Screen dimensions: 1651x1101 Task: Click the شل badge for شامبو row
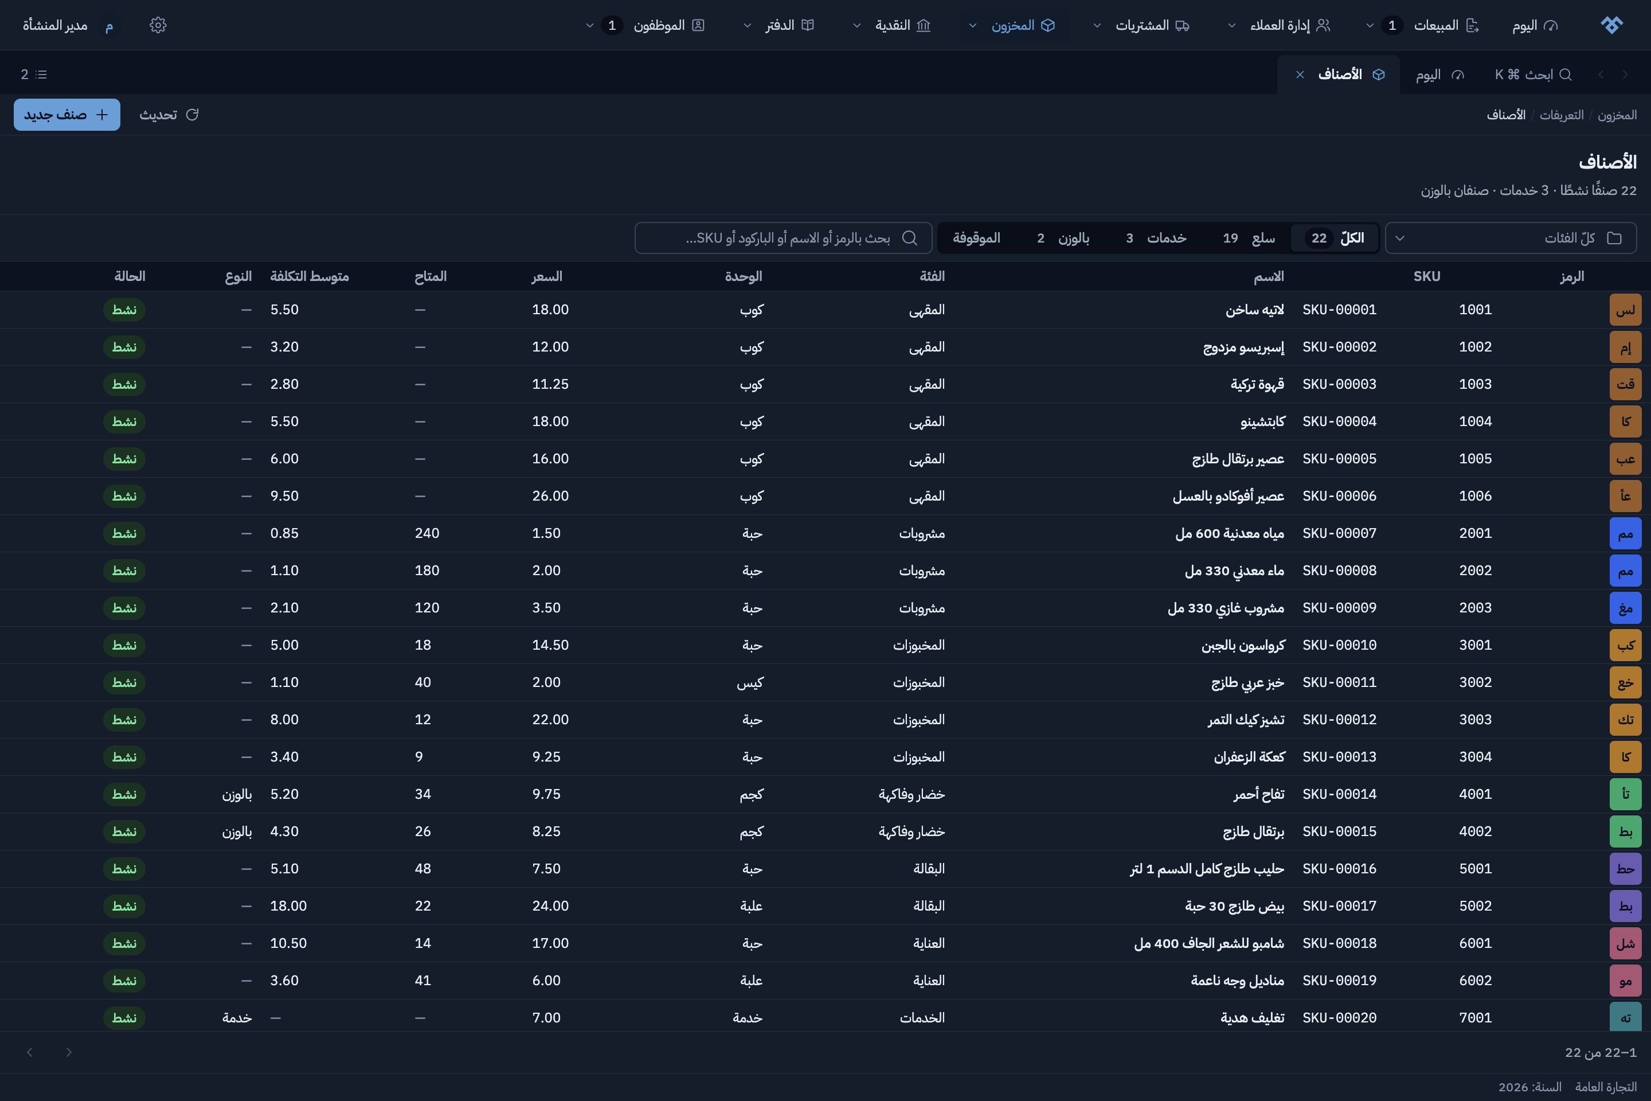[x=1625, y=943]
